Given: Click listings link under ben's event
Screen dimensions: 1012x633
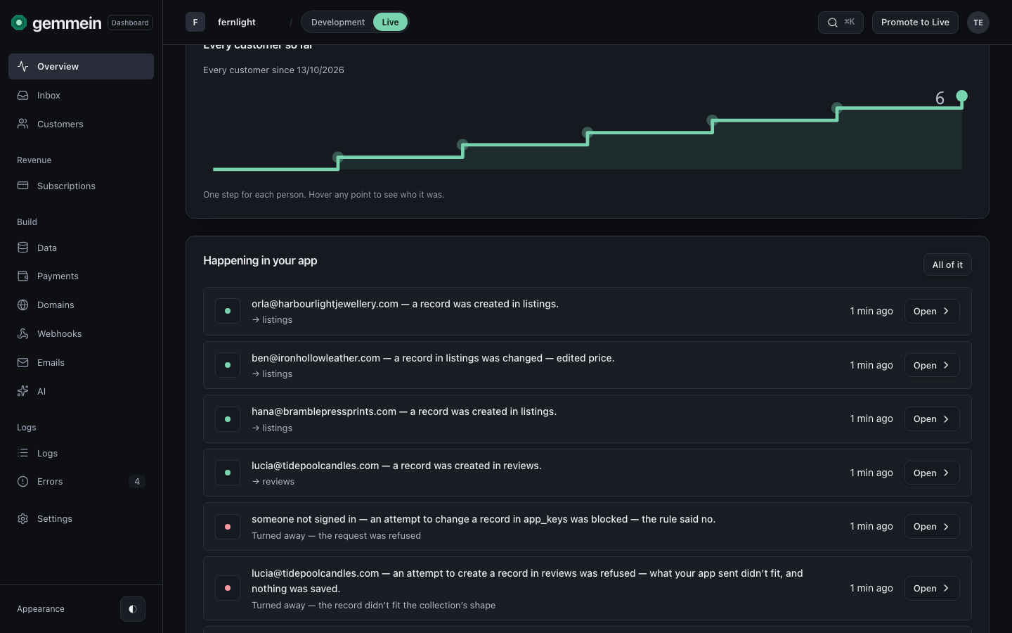Looking at the screenshot, I should (272, 374).
